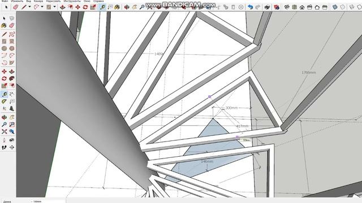Image resolution: width=362 pixels, height=203 pixels.
Task: Activate the Offset tool in top toolbar
Action: (x=70, y=7)
